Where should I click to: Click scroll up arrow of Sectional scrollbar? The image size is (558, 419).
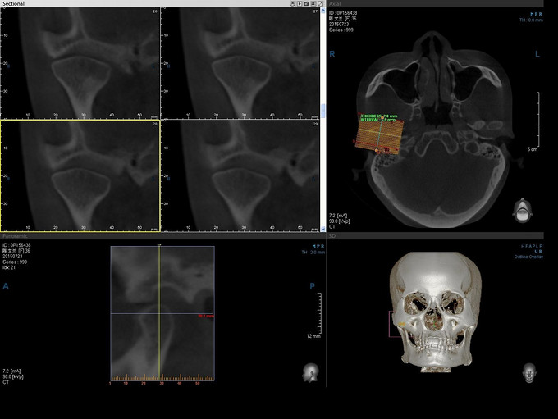[x=323, y=11]
